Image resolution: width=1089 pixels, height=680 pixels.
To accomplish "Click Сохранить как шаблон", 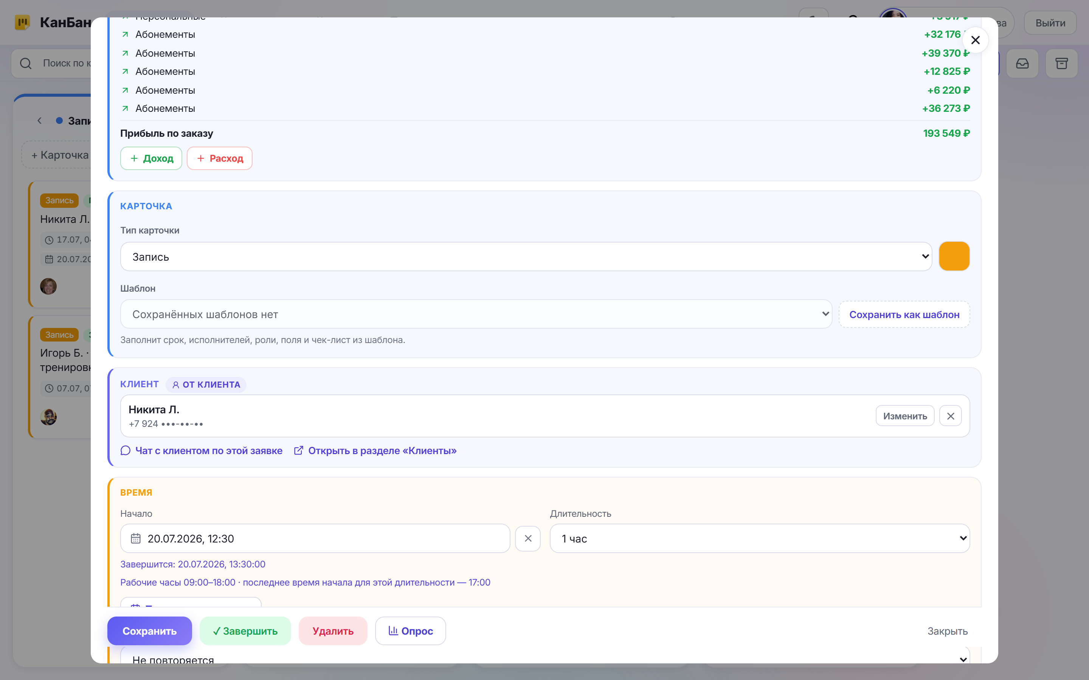I will 904,314.
